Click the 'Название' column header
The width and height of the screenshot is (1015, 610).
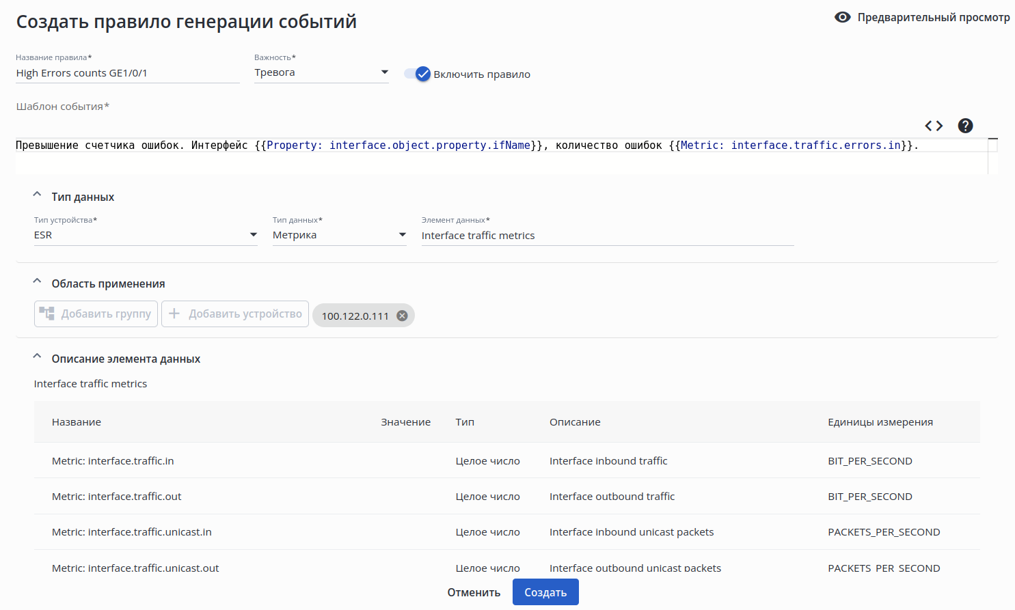(x=77, y=422)
